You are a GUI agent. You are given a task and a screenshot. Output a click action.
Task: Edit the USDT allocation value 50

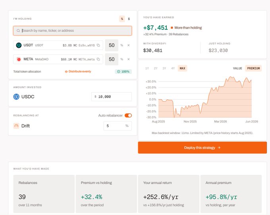(112, 45)
